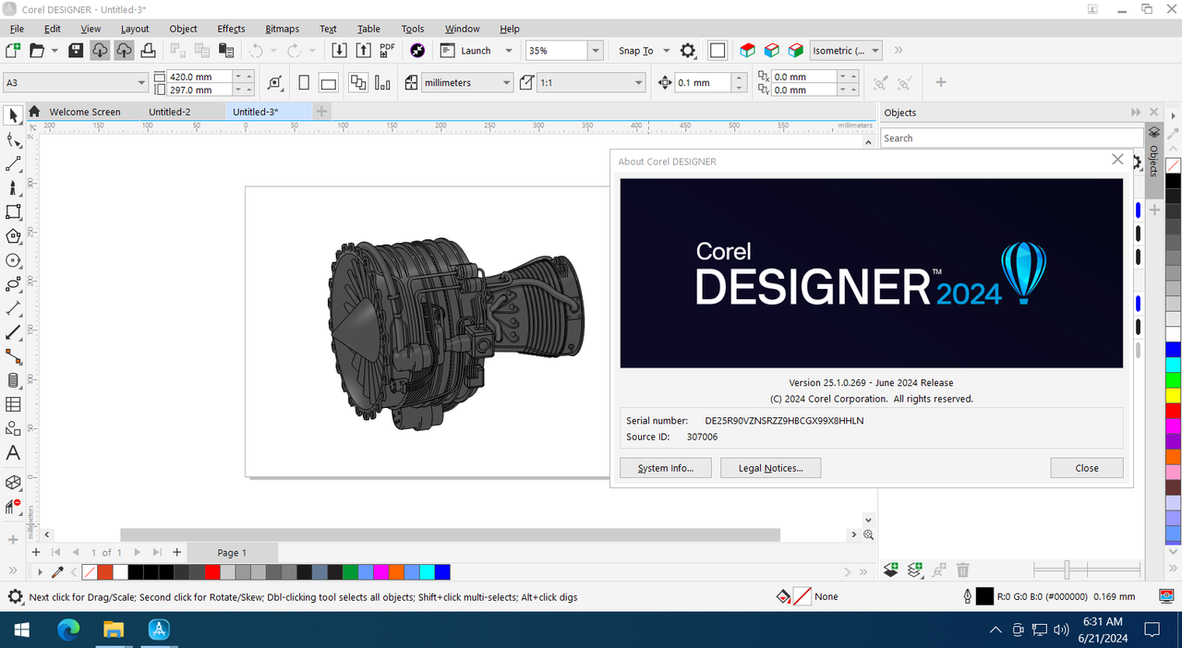Open the Table menu

(x=368, y=29)
